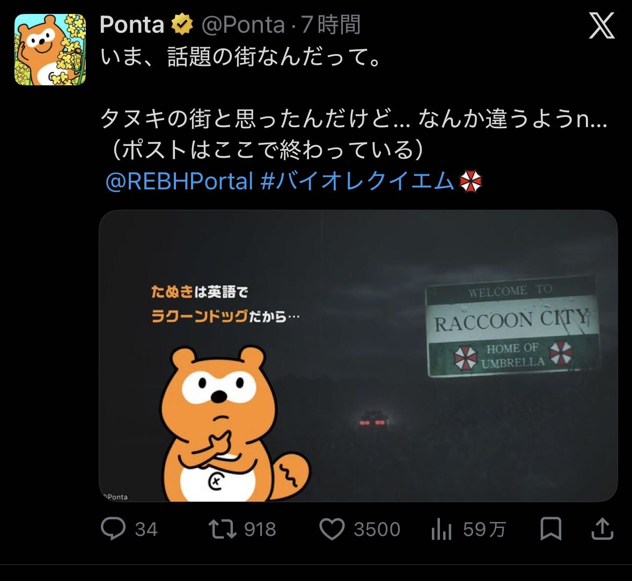Image resolution: width=632 pixels, height=581 pixels.
Task: Open the reply comment bubble icon
Action: pos(113,528)
